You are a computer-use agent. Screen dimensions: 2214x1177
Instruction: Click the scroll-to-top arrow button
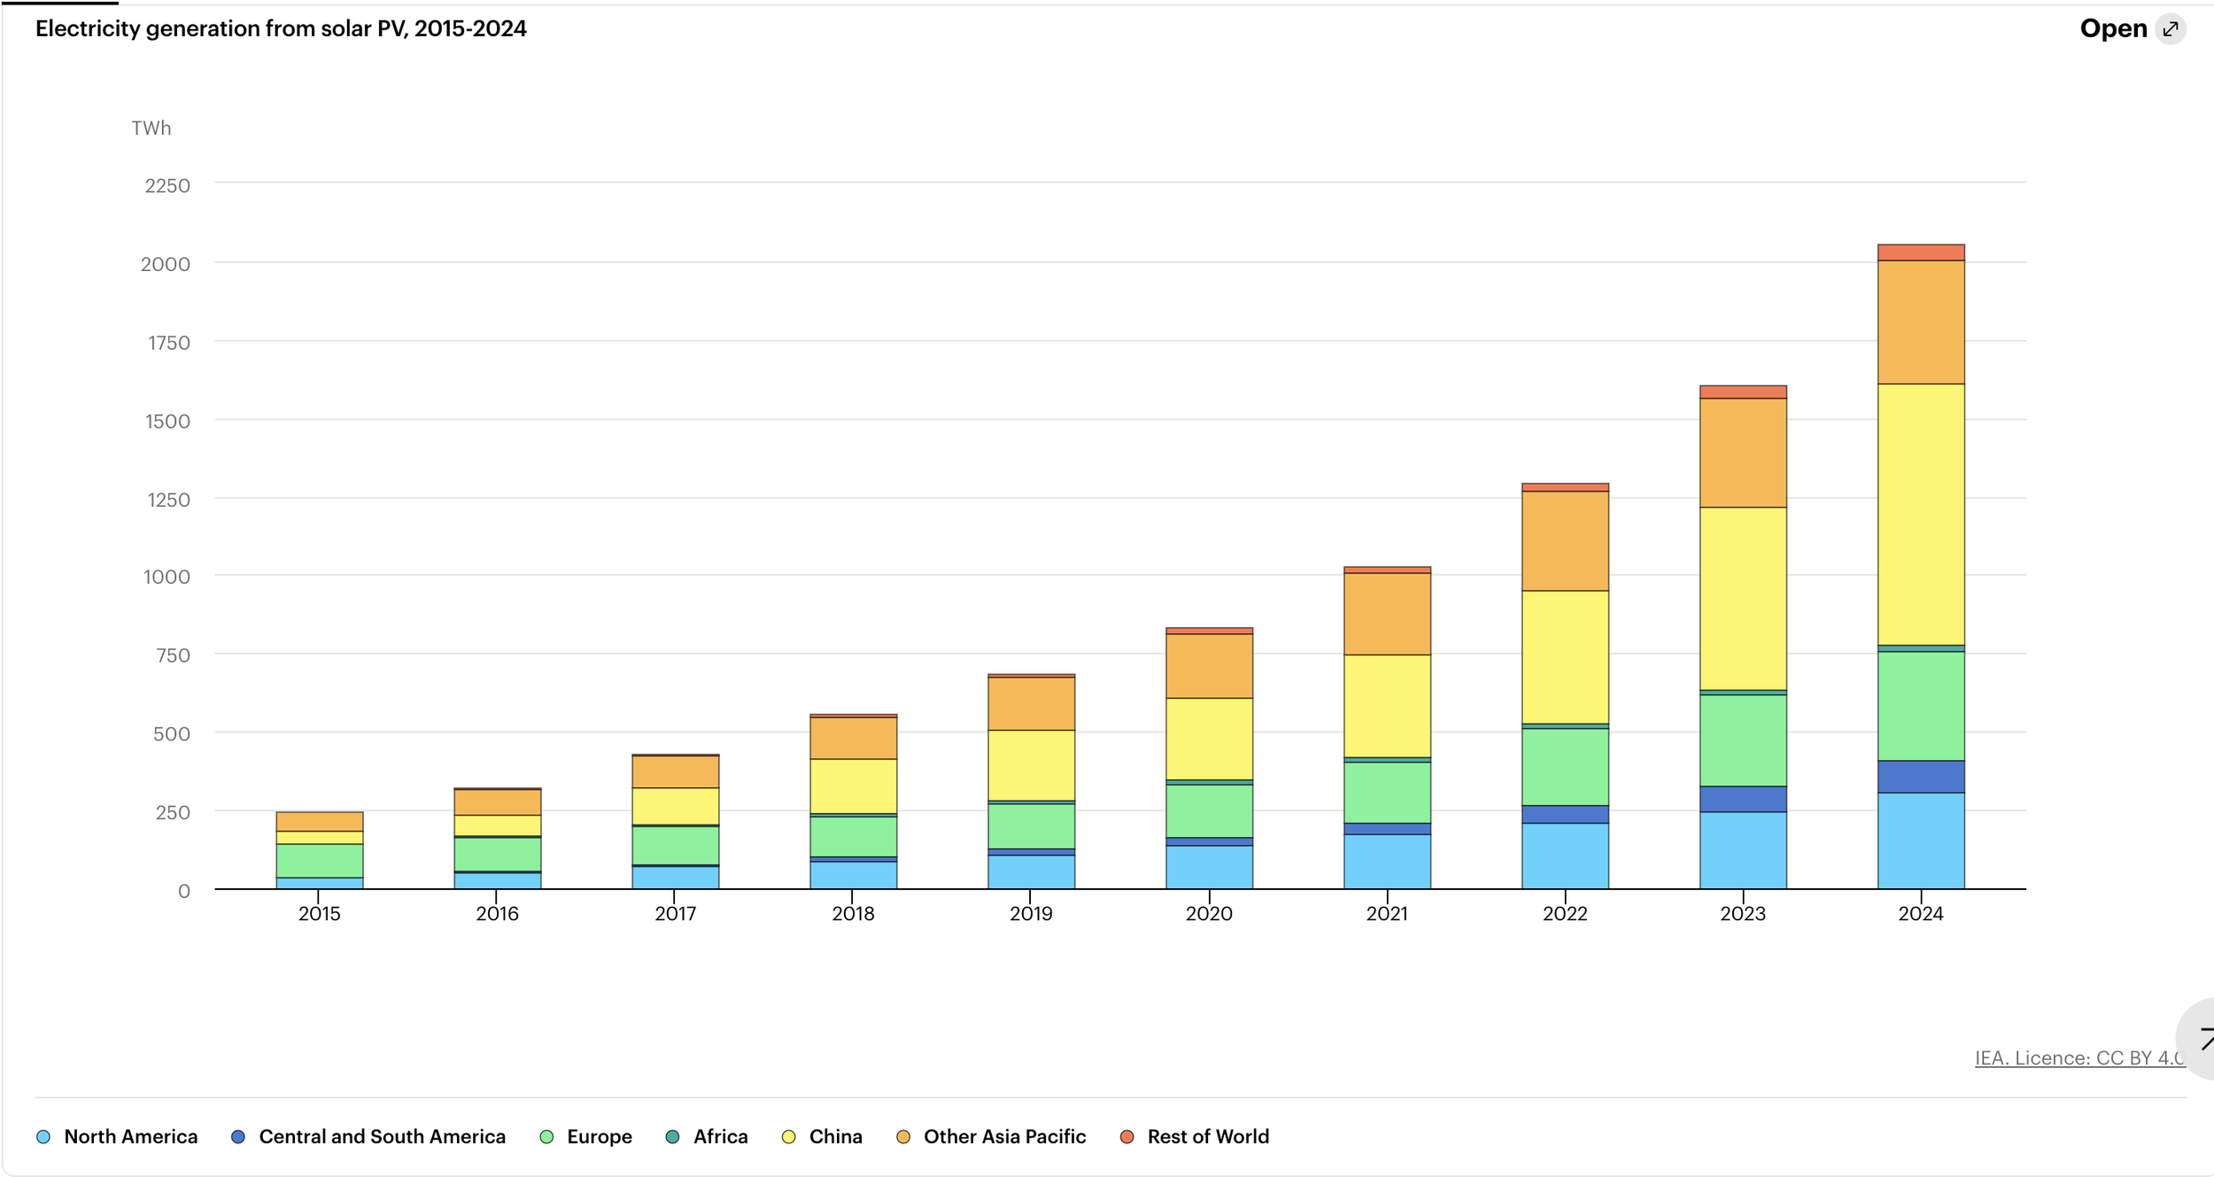pos(2196,1039)
